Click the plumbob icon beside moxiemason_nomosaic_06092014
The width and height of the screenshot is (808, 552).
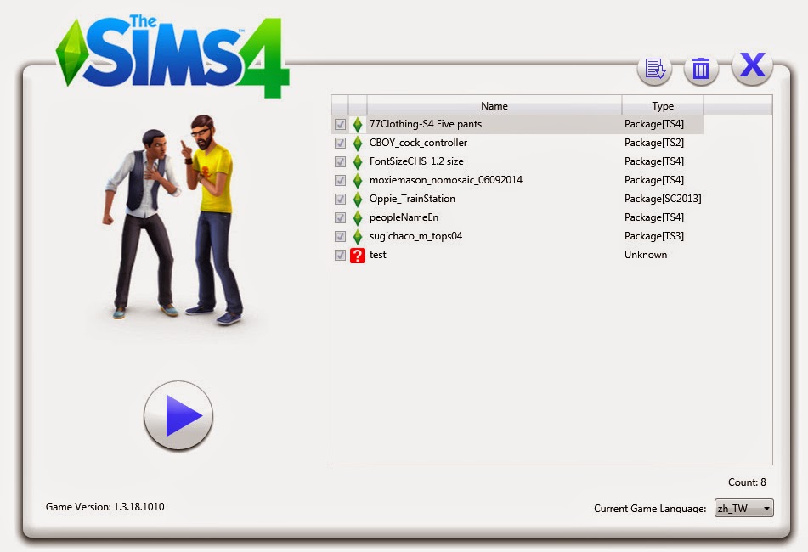click(x=357, y=180)
